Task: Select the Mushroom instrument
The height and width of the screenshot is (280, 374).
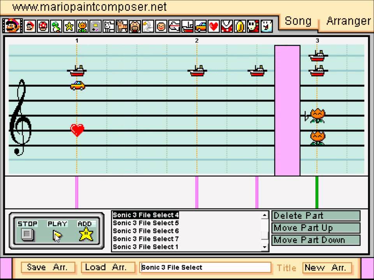Action: tap(43, 26)
